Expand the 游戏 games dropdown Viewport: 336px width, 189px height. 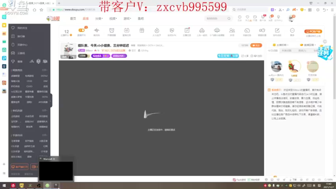pos(127,18)
